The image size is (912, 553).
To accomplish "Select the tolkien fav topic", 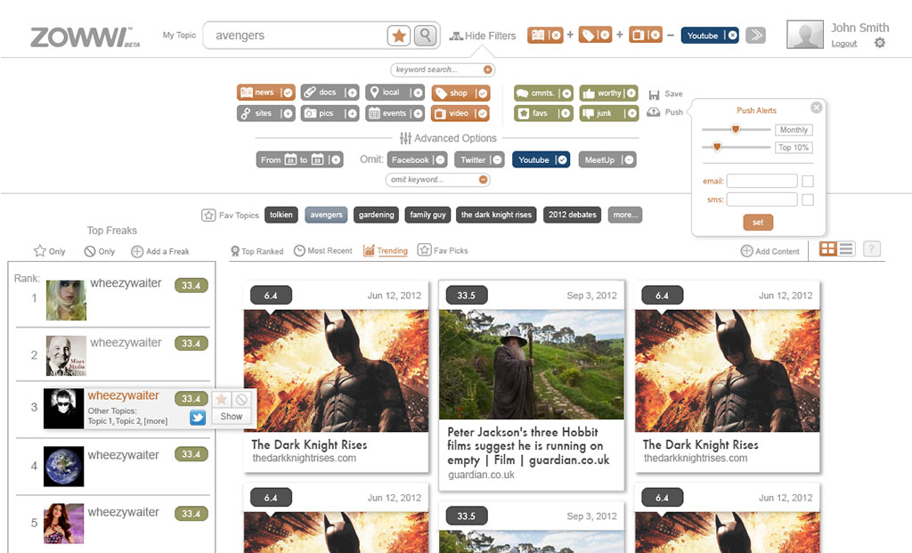I will (x=281, y=216).
